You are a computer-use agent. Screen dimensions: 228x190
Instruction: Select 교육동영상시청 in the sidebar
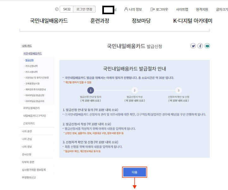coord(33,83)
